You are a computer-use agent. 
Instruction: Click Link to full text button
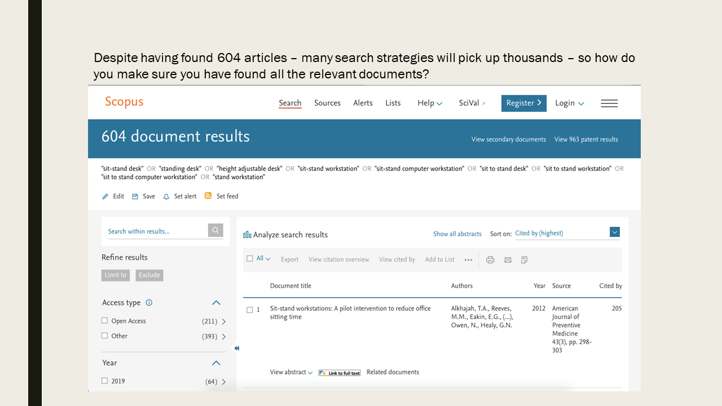point(340,373)
